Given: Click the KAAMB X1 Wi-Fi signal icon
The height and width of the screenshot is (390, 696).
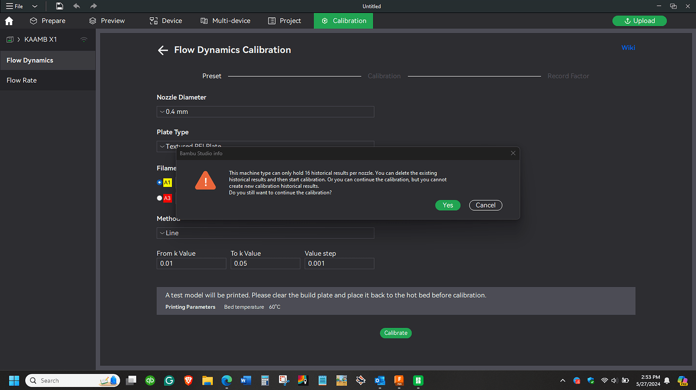Looking at the screenshot, I should pyautogui.click(x=84, y=39).
